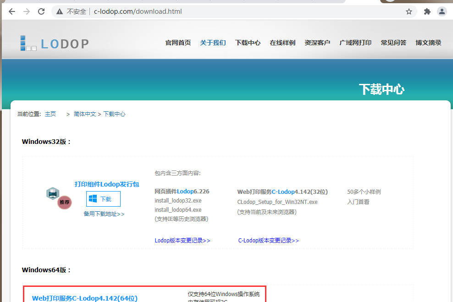Viewport: 453px width, 302px height.
Task: Click the not-secure warning triangle icon
Action: pyautogui.click(x=60, y=11)
